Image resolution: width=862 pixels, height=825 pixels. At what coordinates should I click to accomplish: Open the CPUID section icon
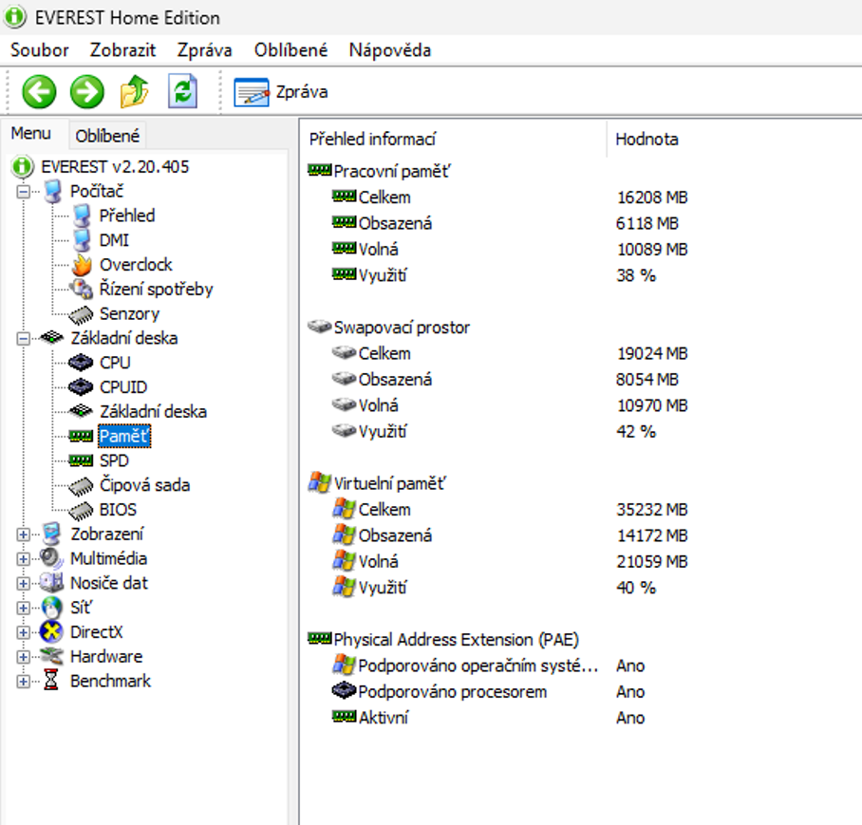click(81, 386)
